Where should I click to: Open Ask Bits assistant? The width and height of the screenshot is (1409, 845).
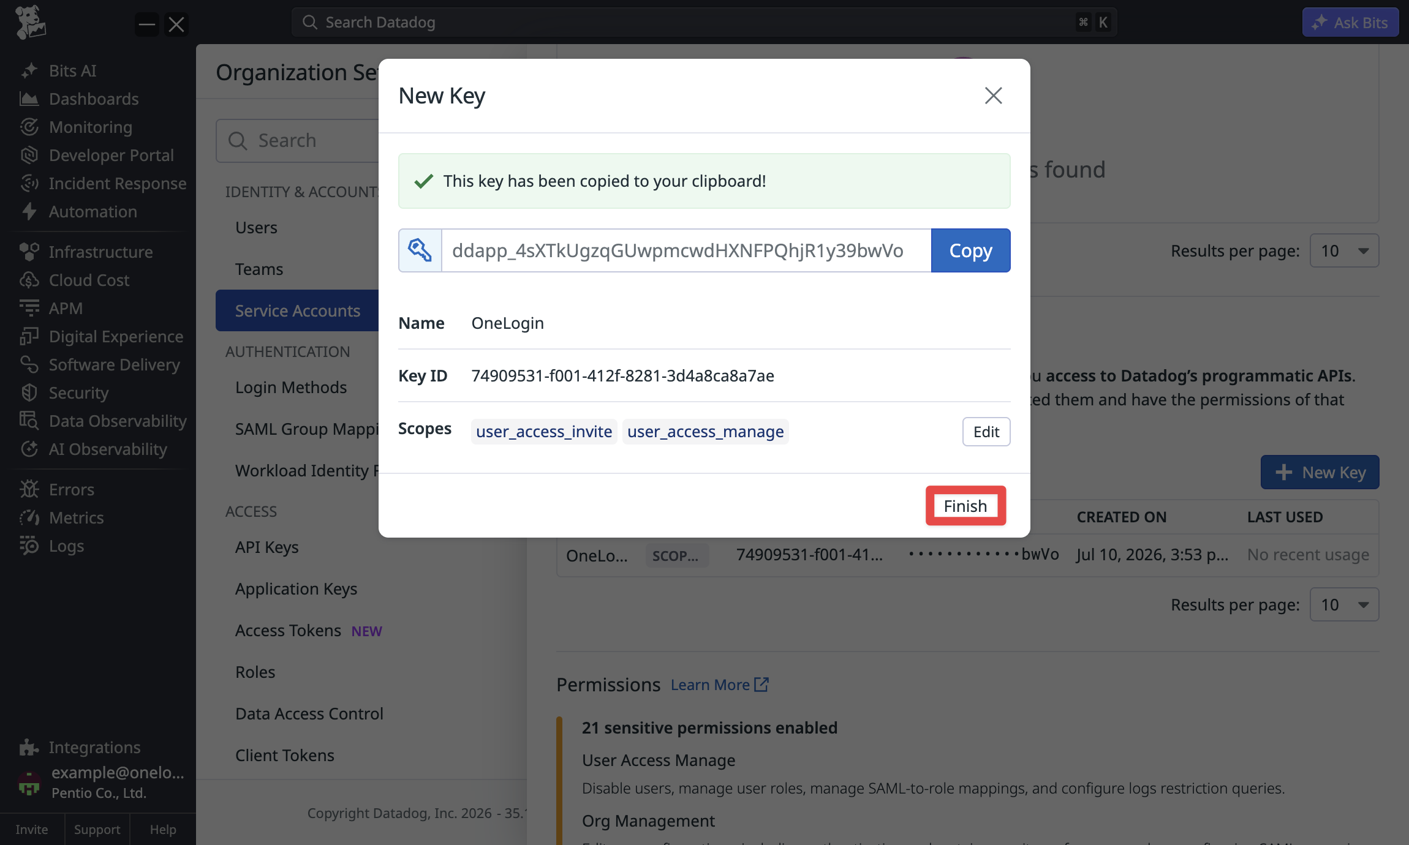pos(1350,23)
